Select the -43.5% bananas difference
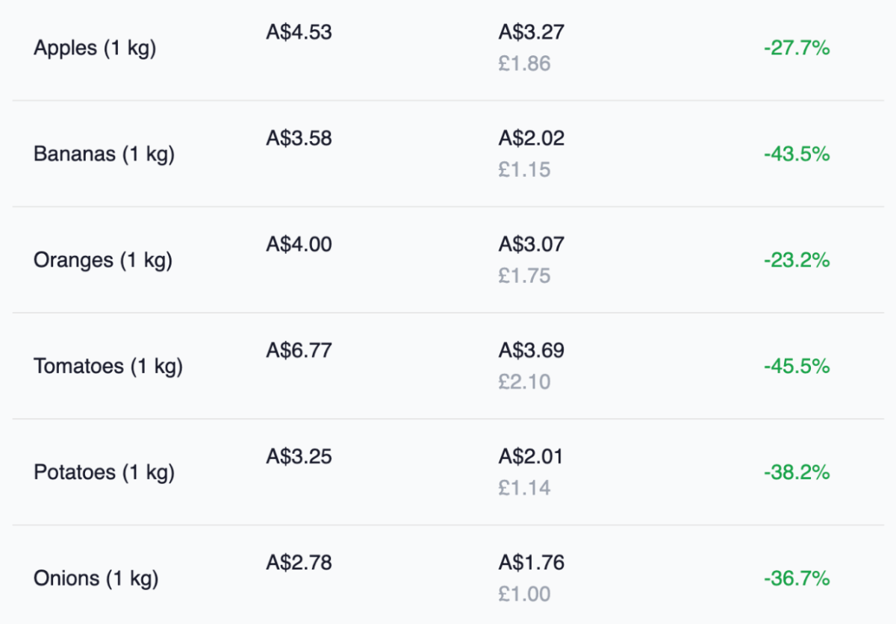 coord(797,155)
